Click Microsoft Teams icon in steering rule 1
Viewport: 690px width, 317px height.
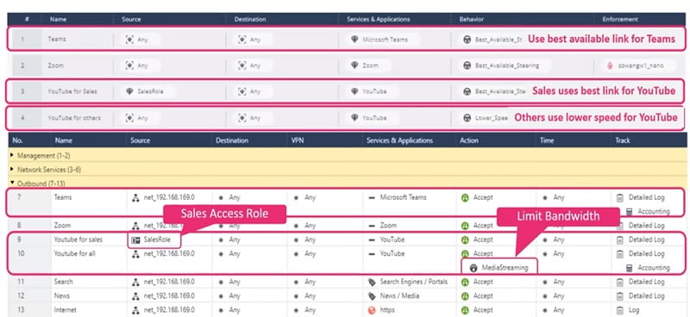tap(354, 39)
